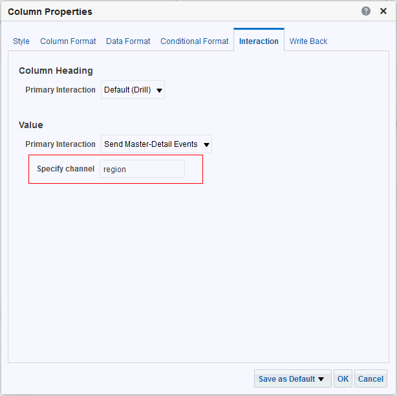Click the Send Master-Detail Events arrow
The image size is (397, 396).
coord(206,145)
